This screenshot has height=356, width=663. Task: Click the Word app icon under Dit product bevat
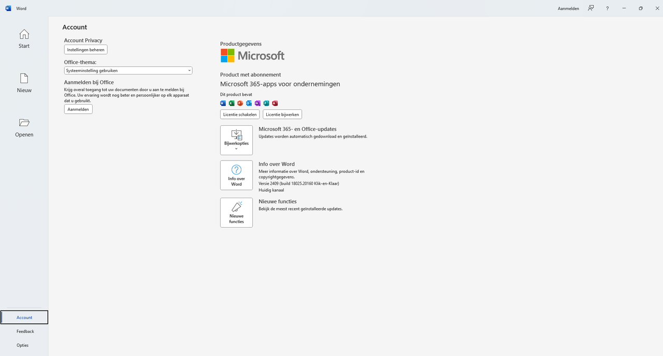(223, 103)
